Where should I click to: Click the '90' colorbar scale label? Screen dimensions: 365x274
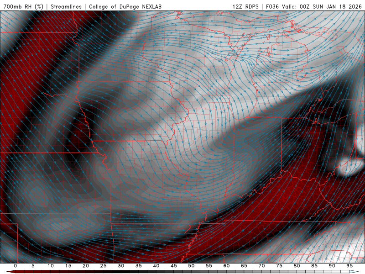tap(332, 266)
